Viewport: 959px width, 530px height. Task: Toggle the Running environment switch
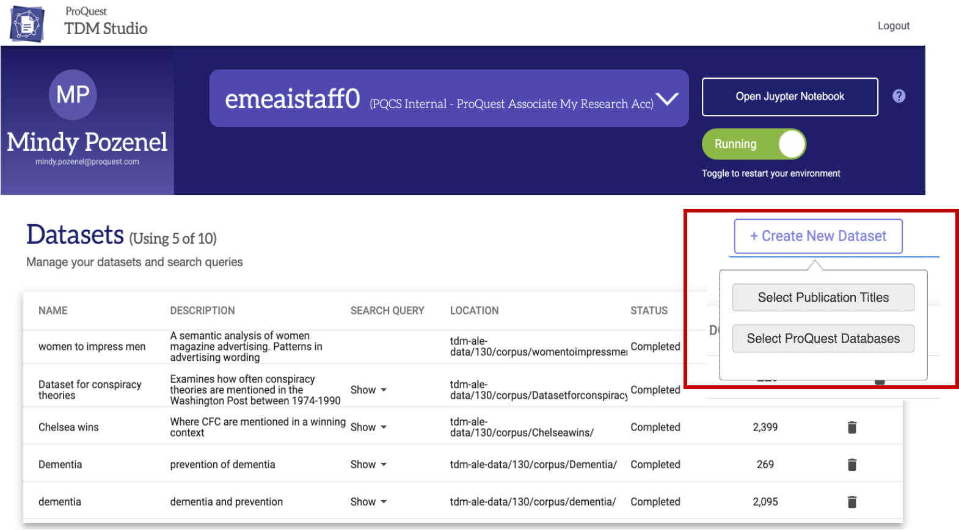(x=754, y=144)
